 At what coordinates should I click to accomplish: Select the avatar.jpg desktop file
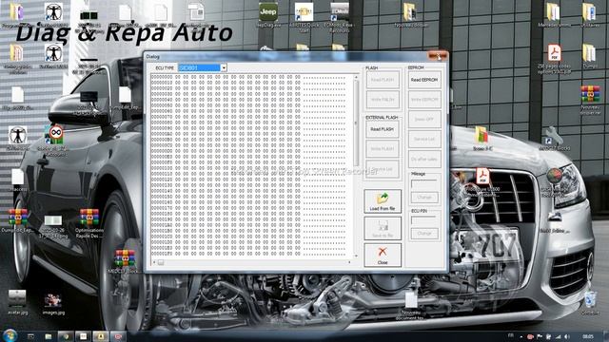[17, 302]
